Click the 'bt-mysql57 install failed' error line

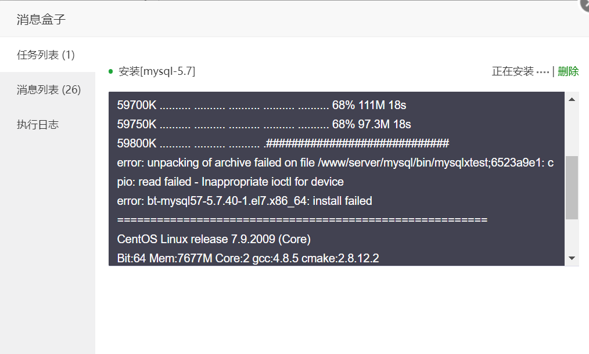(245, 201)
